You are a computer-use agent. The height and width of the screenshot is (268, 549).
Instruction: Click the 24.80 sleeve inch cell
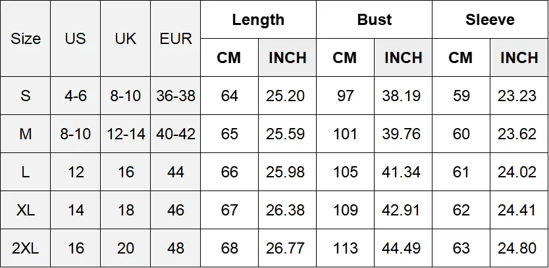(x=519, y=248)
